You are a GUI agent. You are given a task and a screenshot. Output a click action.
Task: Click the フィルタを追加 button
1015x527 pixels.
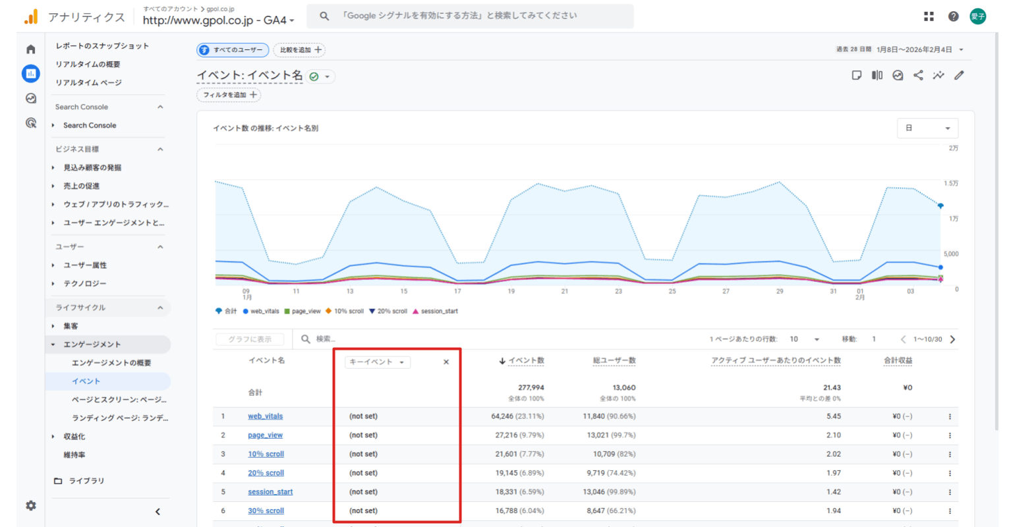(x=229, y=95)
